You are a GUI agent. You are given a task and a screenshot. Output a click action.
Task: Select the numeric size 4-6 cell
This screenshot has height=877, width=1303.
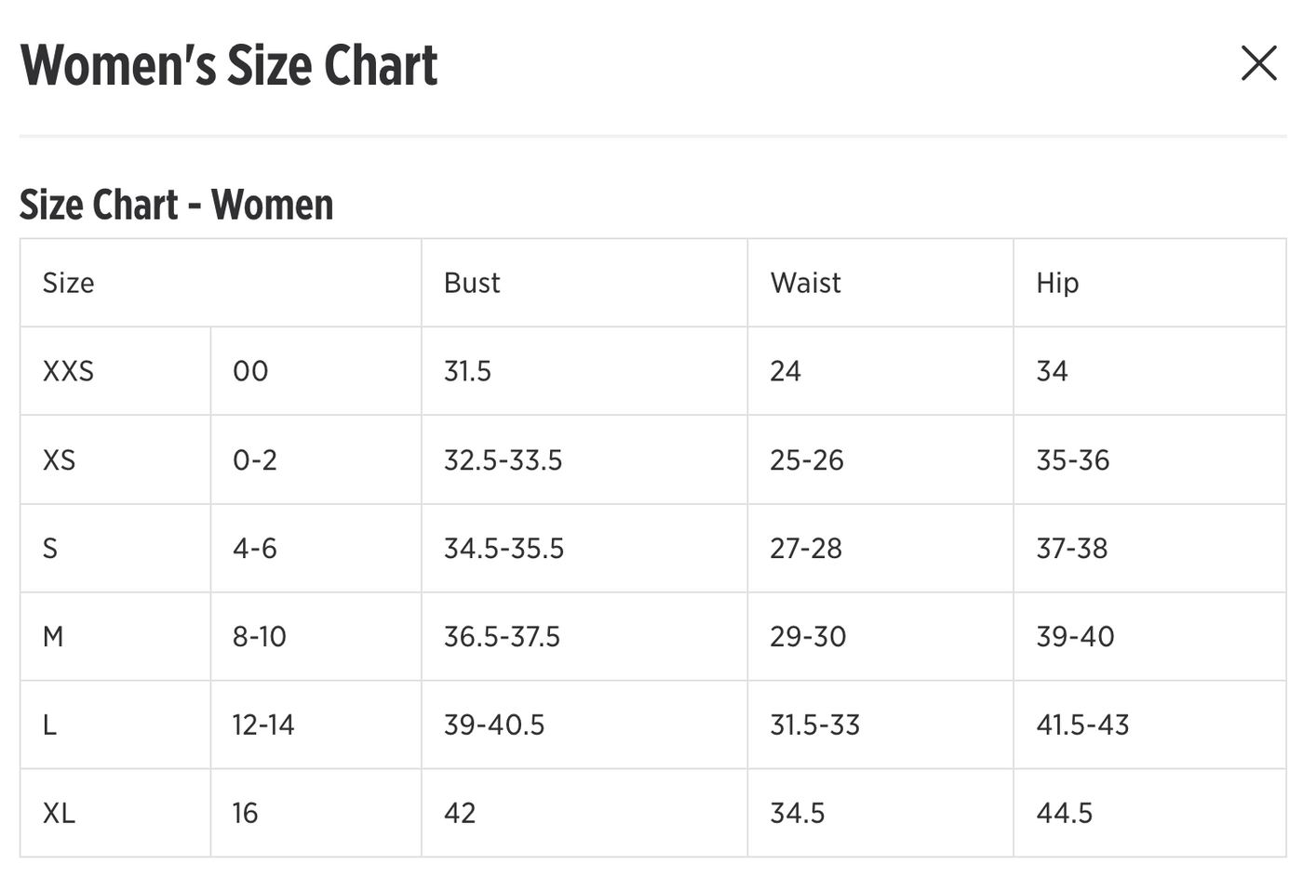click(x=316, y=548)
